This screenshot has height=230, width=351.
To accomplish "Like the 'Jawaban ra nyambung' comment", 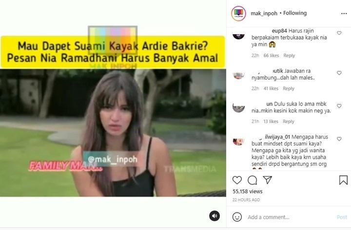I will [x=339, y=73].
